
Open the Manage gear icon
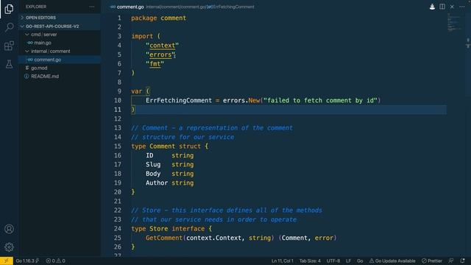pos(9,247)
